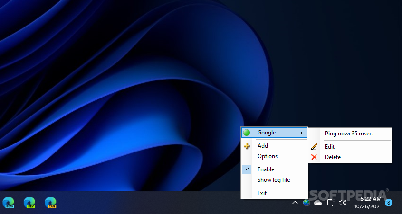402x214 pixels.
Task: Choose Add to create a new host
Action: click(274, 145)
